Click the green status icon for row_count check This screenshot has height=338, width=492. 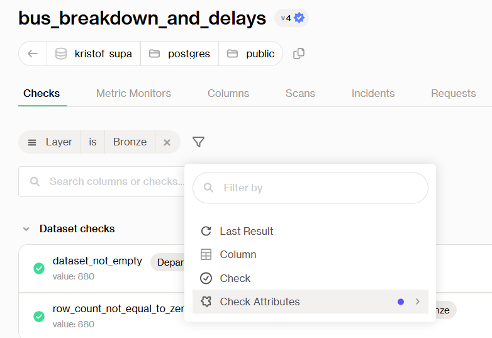click(39, 316)
